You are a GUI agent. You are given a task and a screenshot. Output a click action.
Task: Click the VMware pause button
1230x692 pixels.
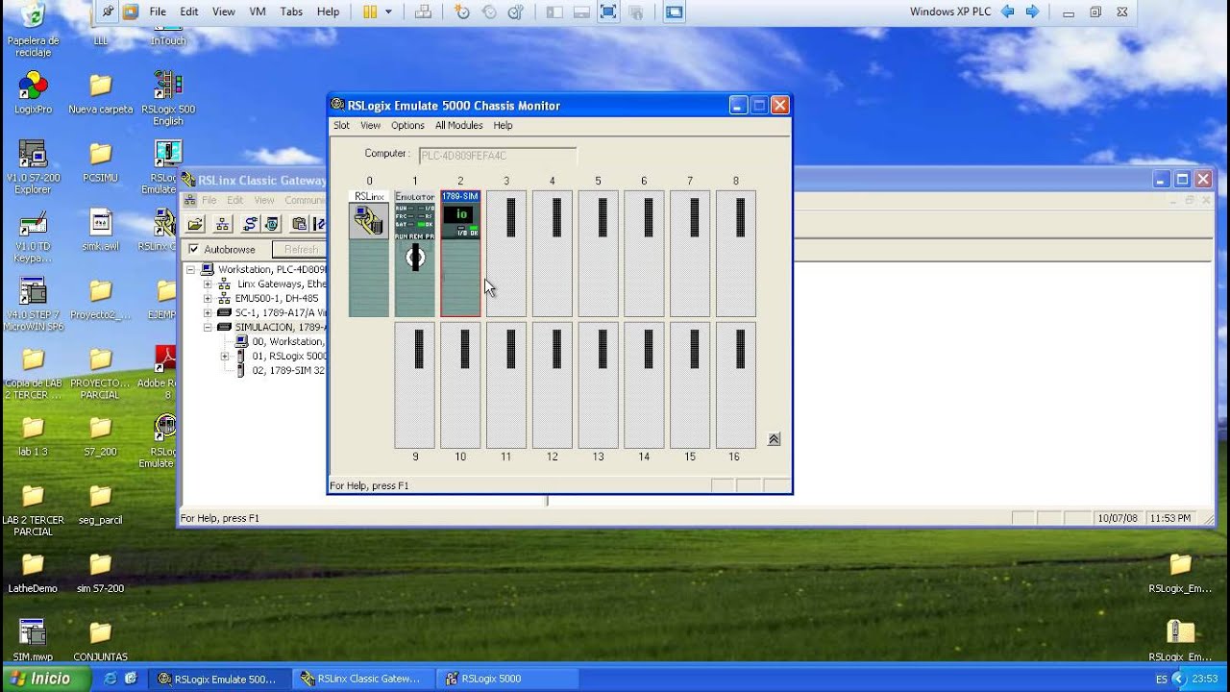coord(370,12)
